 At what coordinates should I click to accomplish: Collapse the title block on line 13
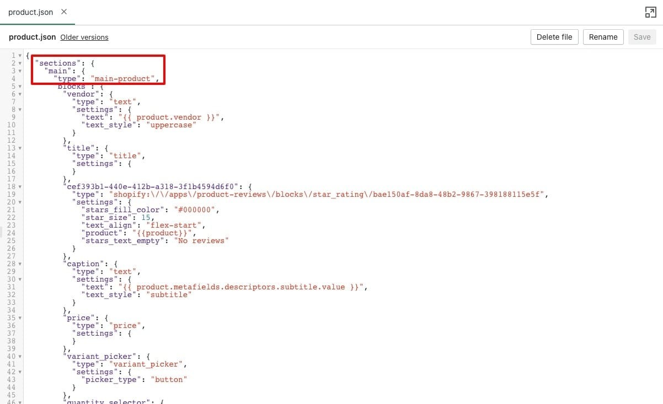[x=20, y=148]
